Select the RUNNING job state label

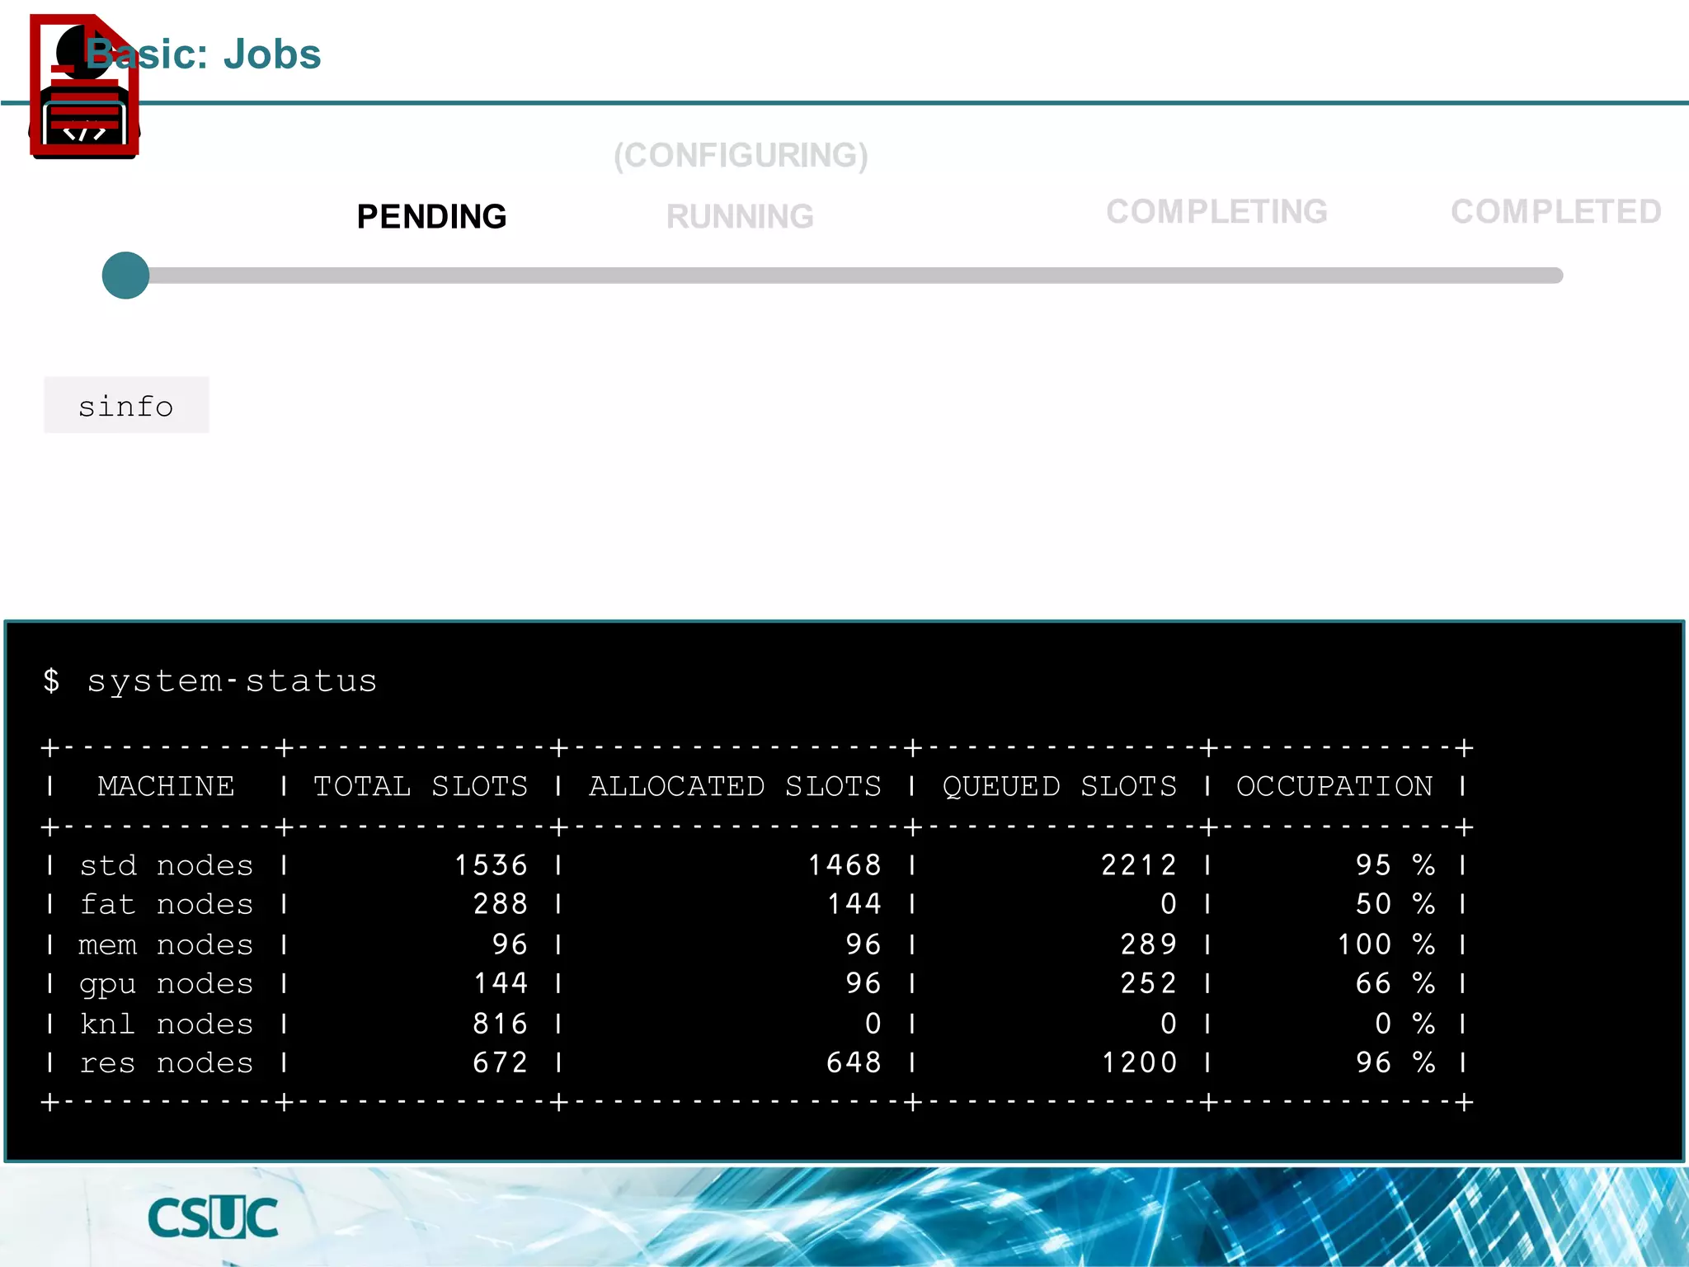[x=740, y=217]
